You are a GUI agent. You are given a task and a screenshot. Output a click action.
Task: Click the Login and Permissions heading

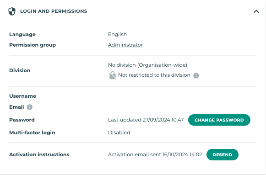[x=54, y=11]
